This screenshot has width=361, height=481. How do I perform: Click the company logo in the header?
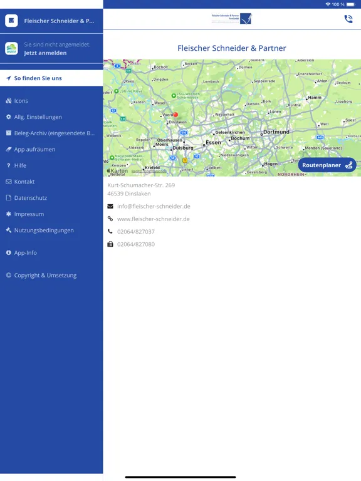pyautogui.click(x=232, y=19)
